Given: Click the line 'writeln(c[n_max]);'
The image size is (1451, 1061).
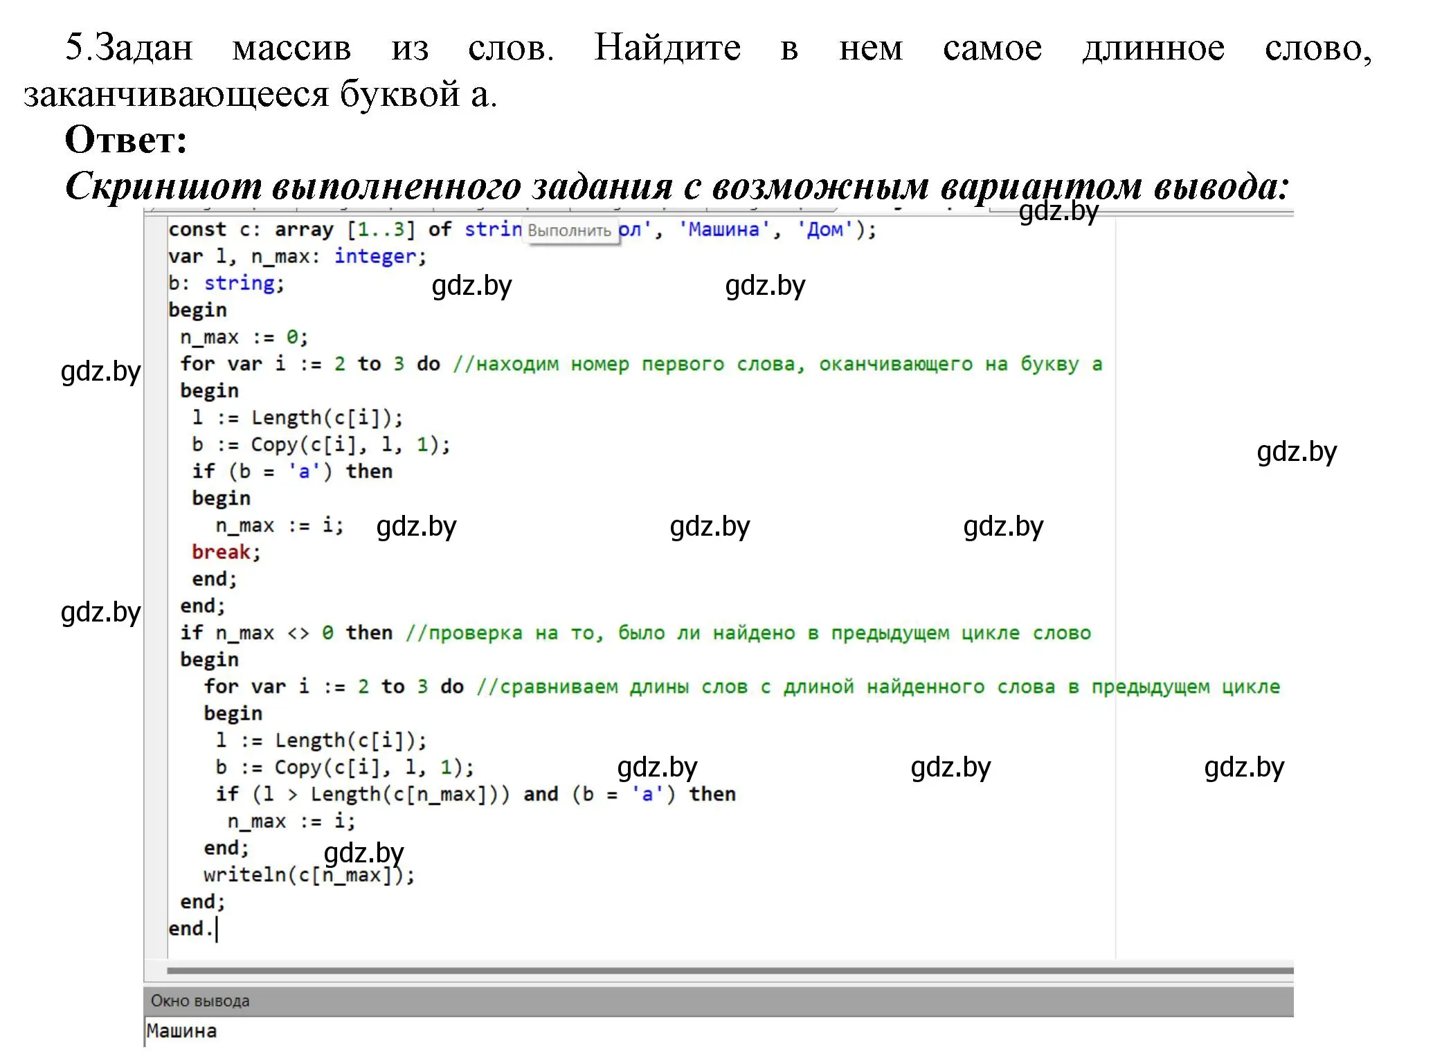Looking at the screenshot, I should tap(309, 875).
